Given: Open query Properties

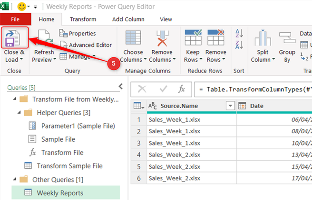Looking at the screenshot, I should [78, 33].
